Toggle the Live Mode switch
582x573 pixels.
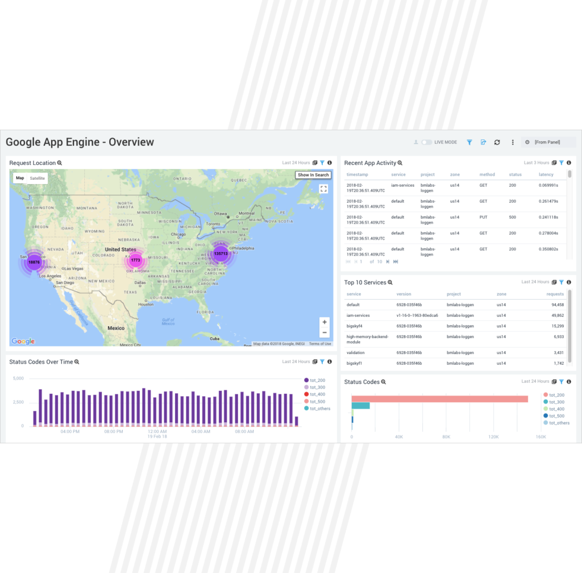click(426, 142)
